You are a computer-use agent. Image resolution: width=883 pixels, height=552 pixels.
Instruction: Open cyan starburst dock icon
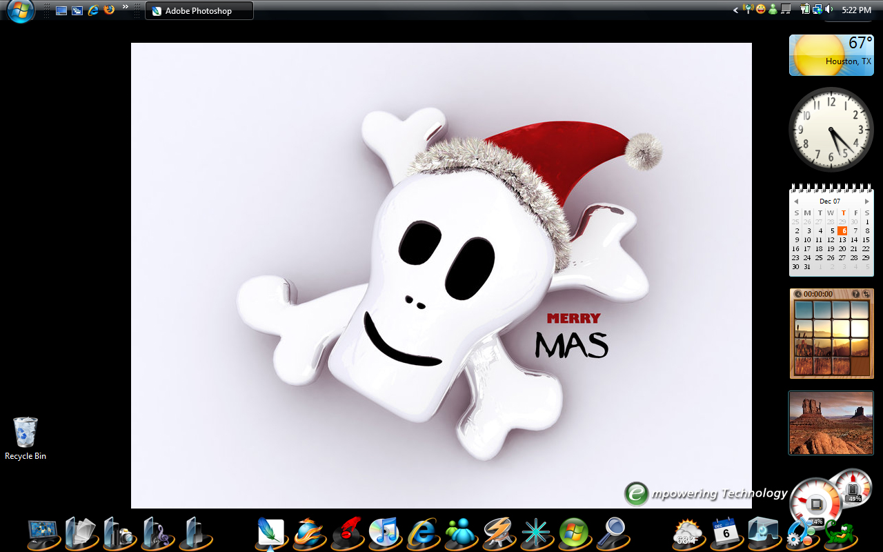tap(536, 533)
